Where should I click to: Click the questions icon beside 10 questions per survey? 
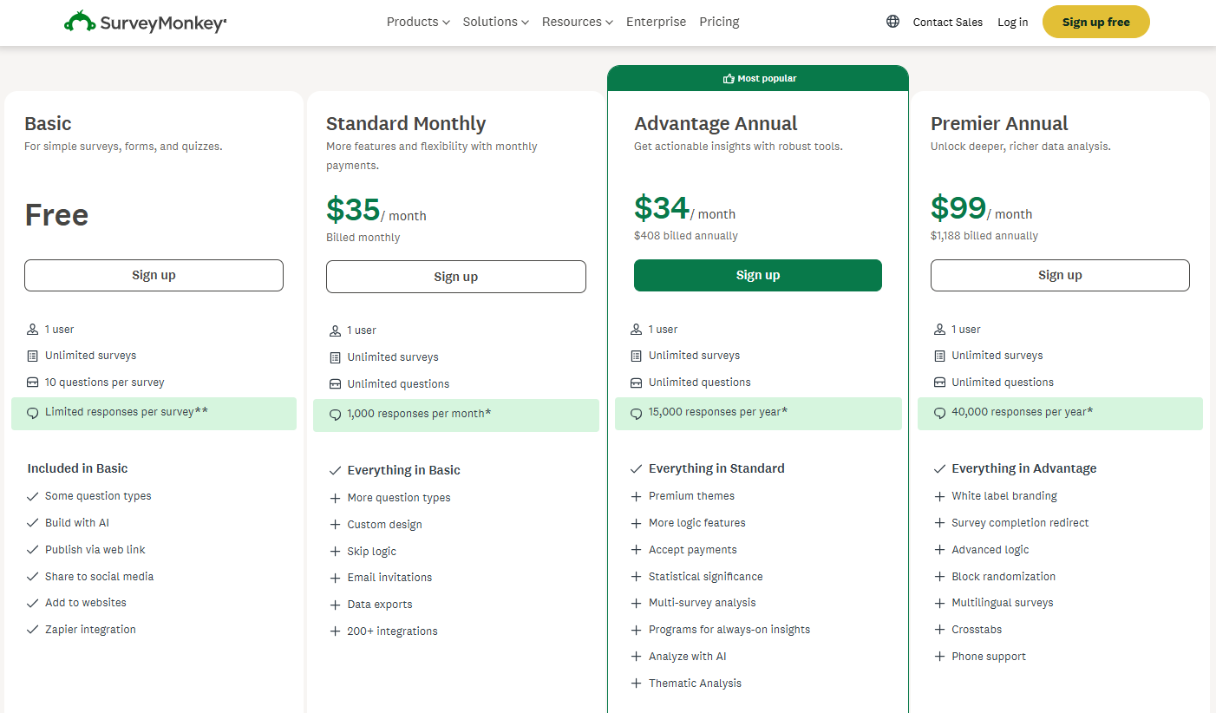pos(32,383)
